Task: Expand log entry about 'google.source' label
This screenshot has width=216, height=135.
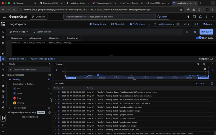Action: point(55,115)
